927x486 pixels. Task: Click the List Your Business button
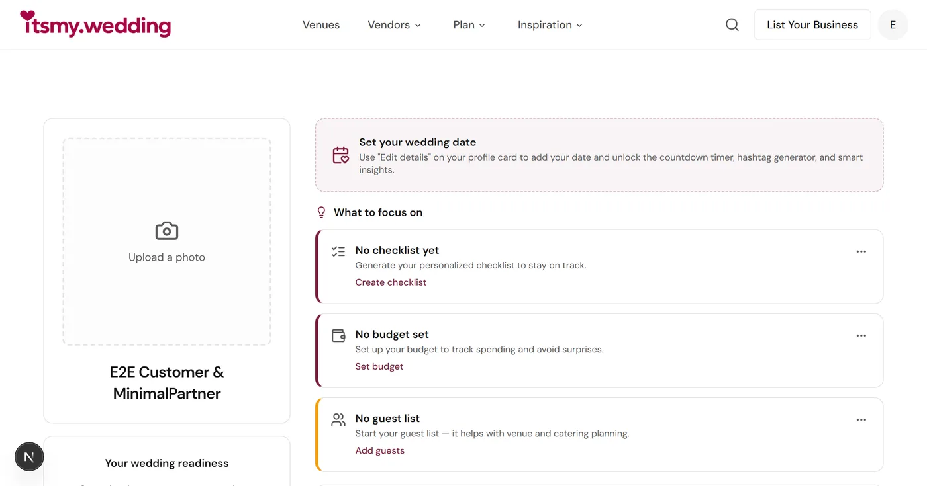pos(812,24)
